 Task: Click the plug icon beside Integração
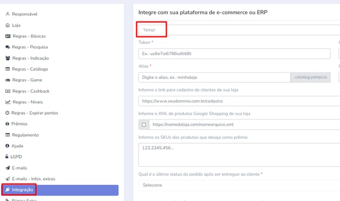pyautogui.click(x=8, y=190)
